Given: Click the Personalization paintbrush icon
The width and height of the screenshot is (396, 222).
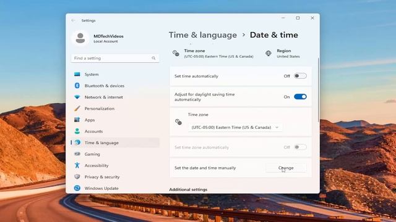Looking at the screenshot, I should point(77,109).
